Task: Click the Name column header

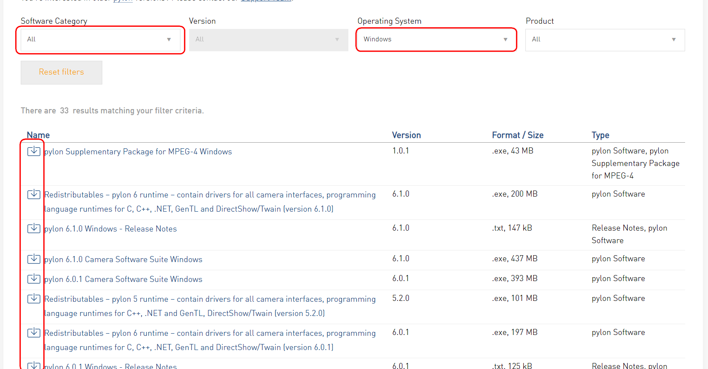Action: [x=38, y=135]
